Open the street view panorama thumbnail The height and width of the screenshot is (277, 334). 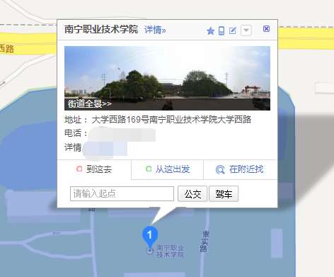point(167,78)
